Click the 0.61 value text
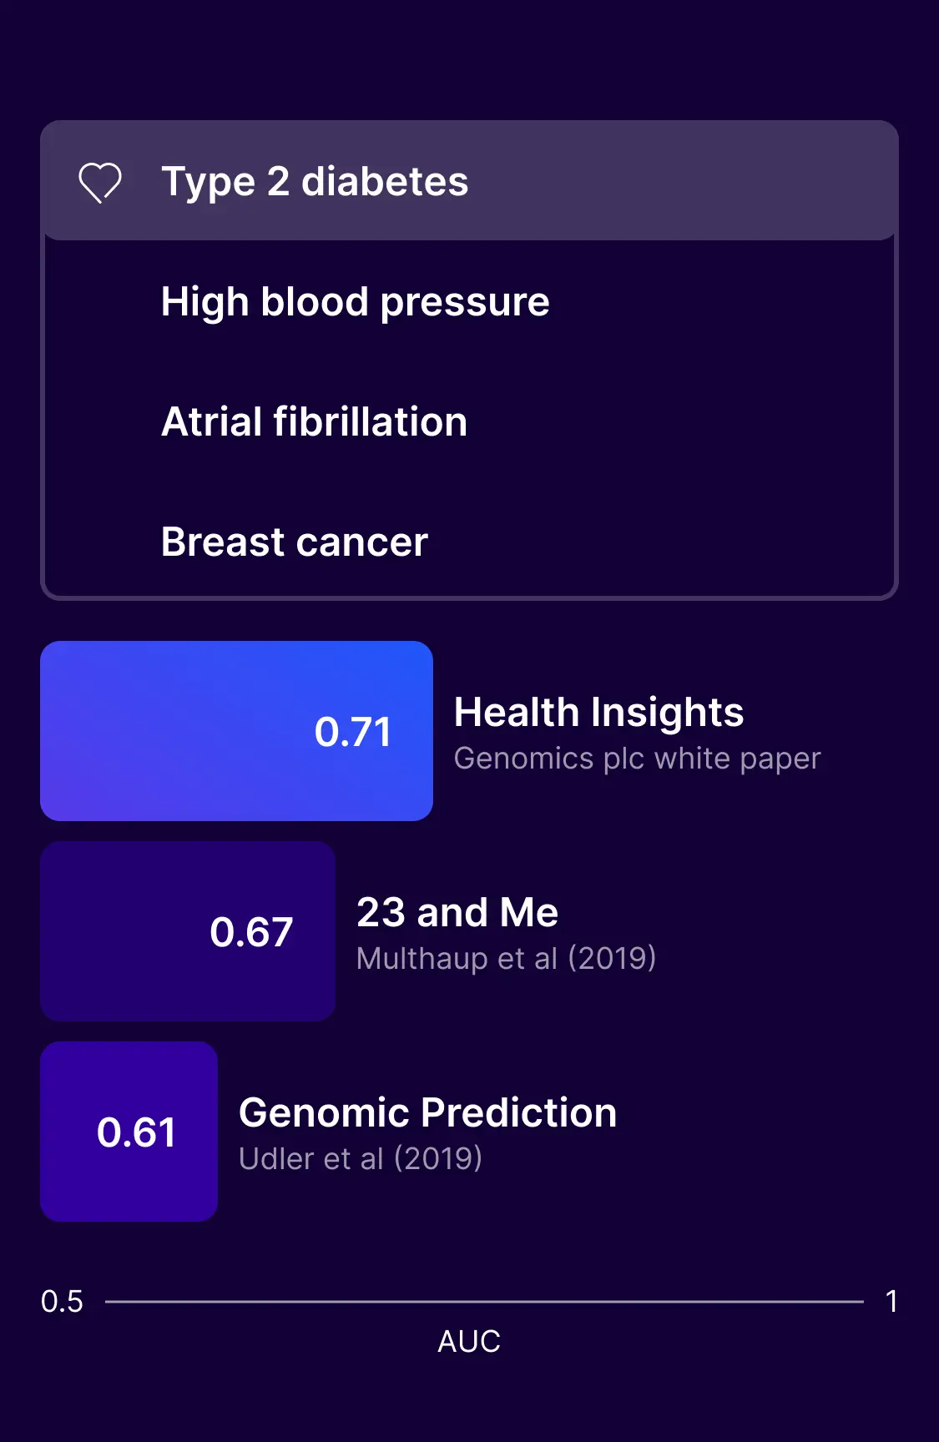 136,1132
